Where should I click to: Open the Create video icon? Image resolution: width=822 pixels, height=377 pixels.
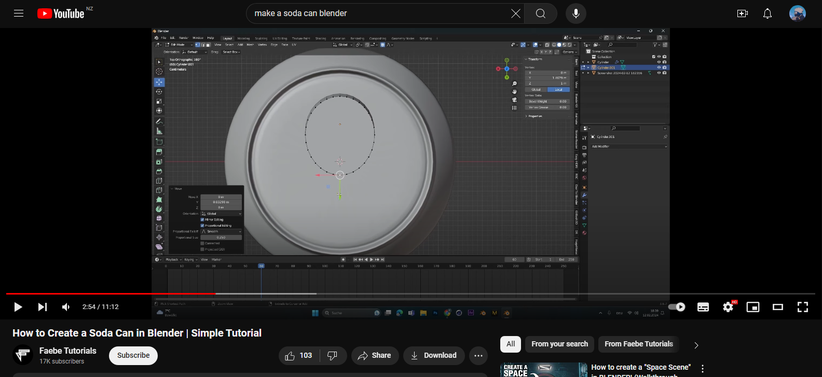(x=743, y=13)
